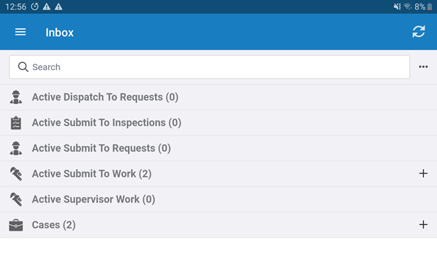Expand Active Submit To Work with plus
437x273 pixels.
[x=424, y=174]
